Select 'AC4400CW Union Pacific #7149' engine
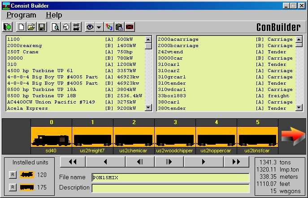Image resolution: width=308 pixels, height=198 pixels. click(75, 102)
